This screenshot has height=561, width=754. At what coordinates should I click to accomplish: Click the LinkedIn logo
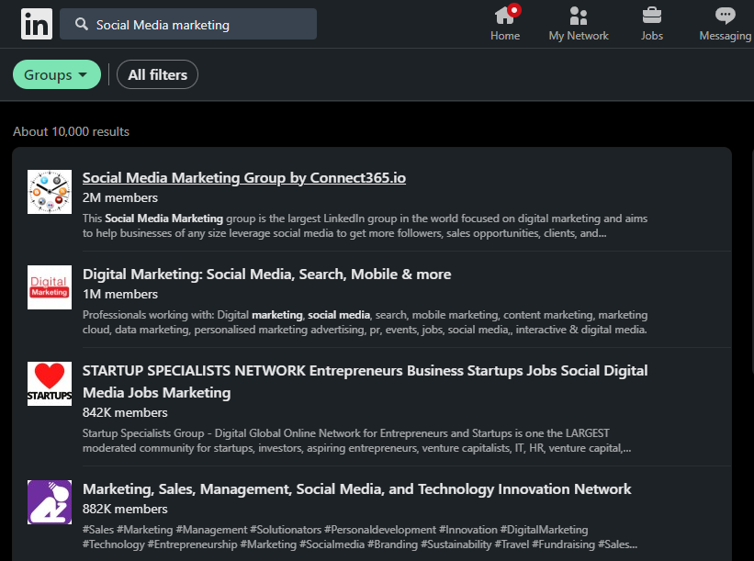[x=37, y=24]
